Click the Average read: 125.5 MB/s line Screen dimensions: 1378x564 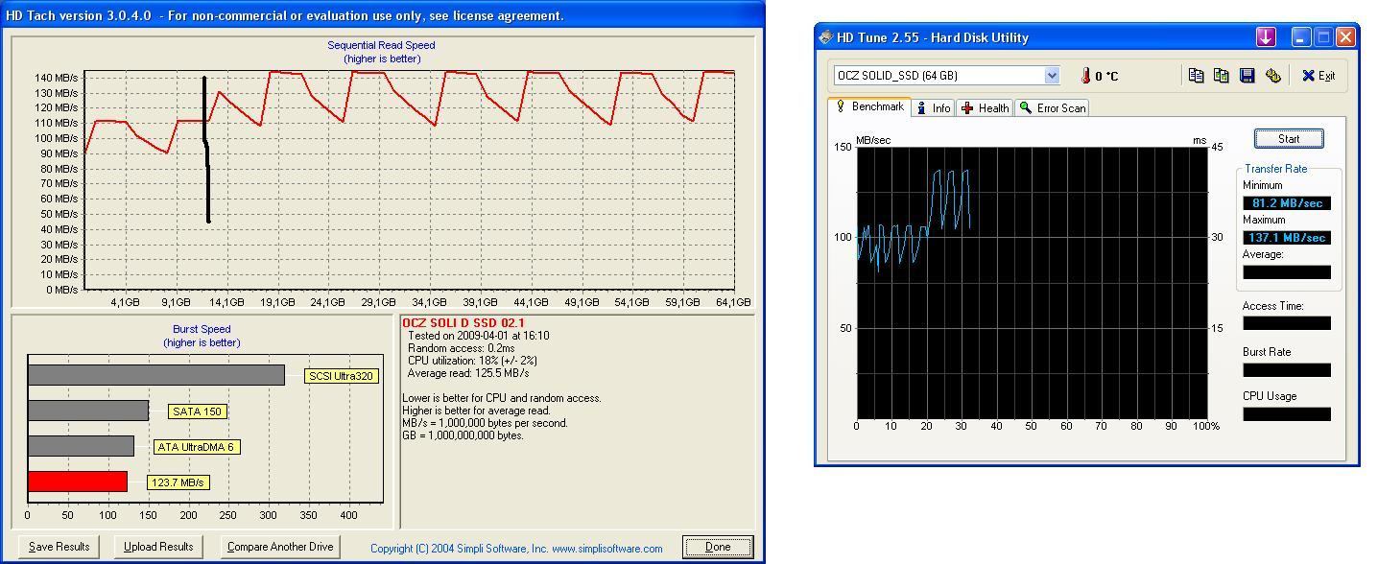click(468, 373)
